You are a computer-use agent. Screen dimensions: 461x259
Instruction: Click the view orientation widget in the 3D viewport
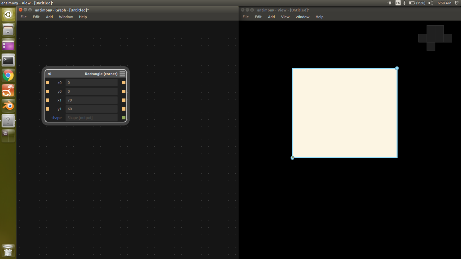(435, 38)
